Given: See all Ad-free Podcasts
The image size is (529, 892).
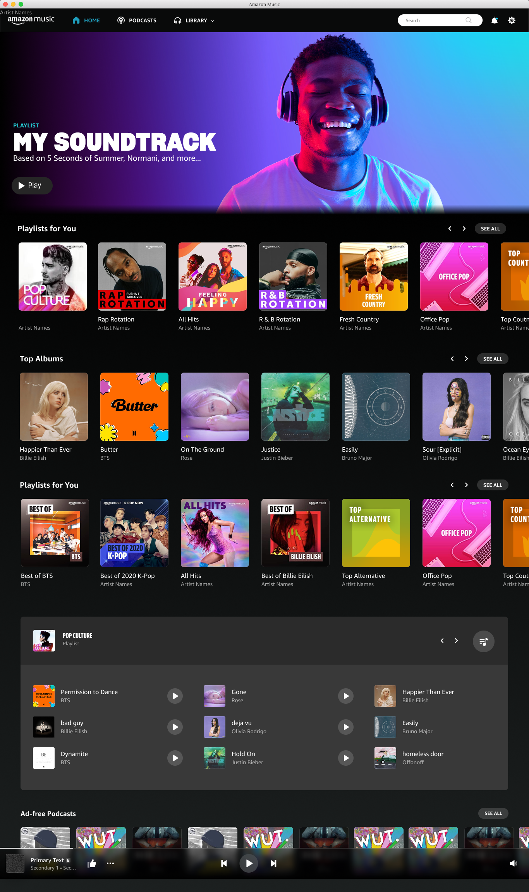Looking at the screenshot, I should [493, 813].
